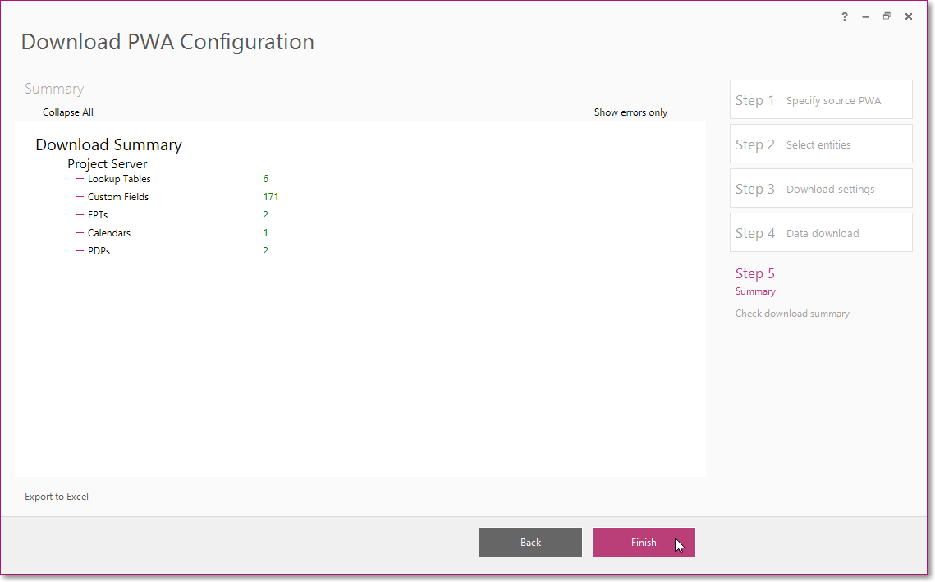The image size is (935, 582).
Task: Go to Step 1 Specify source PWA
Action: pos(821,99)
